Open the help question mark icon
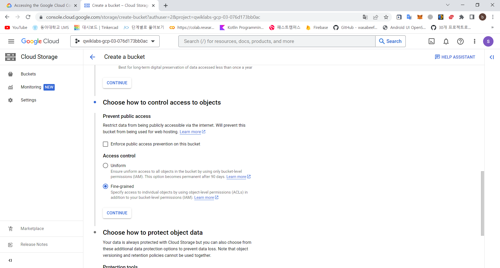The width and height of the screenshot is (500, 268). [x=460, y=41]
